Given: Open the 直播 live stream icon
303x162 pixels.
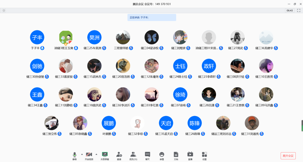Looking at the screenshot, I should (190, 156).
